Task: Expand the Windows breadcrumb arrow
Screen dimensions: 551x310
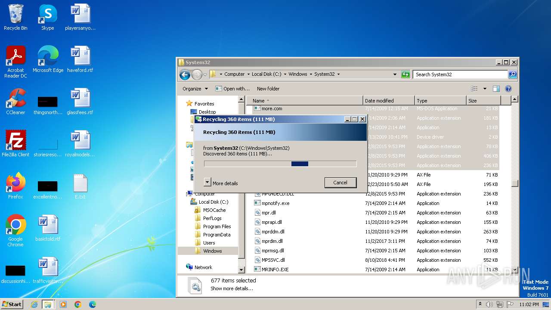Action: pyautogui.click(x=311, y=74)
